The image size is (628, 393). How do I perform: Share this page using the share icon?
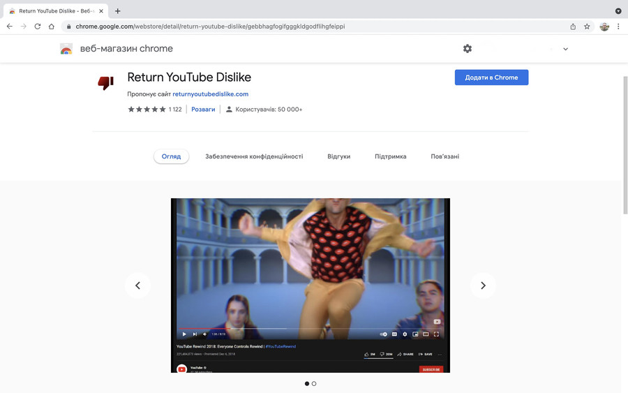pos(573,27)
